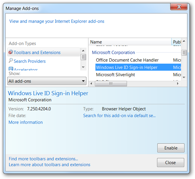Select Windows Live ID Sign-in Helper row
This screenshot has height=179, width=195.
pyautogui.click(x=126, y=67)
